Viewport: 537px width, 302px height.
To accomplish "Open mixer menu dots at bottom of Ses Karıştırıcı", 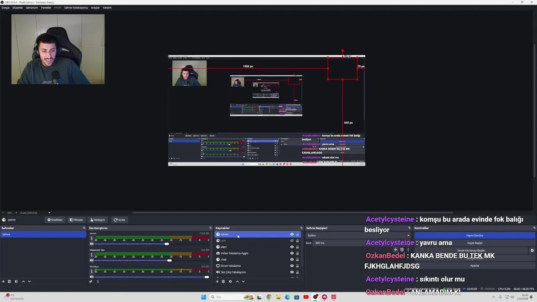I will click(98, 281).
